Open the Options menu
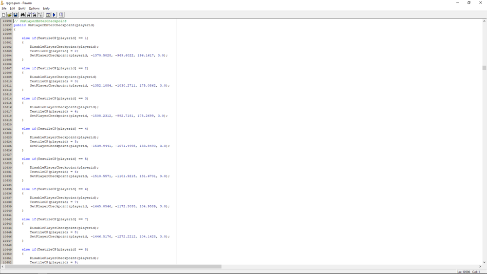The width and height of the screenshot is (487, 274). [x=34, y=8]
